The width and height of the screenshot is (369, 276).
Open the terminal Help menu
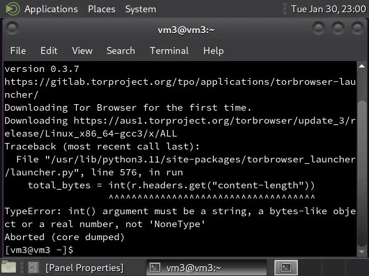click(213, 51)
